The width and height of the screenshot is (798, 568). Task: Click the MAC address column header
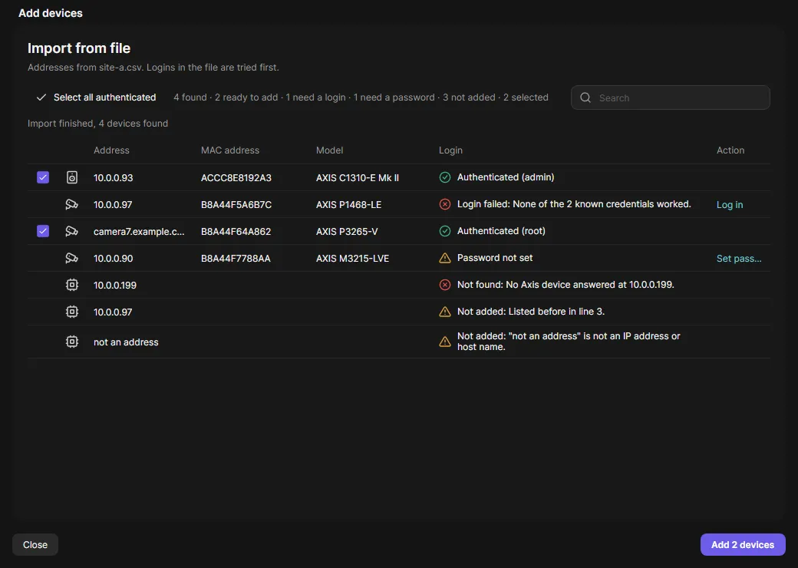[230, 150]
